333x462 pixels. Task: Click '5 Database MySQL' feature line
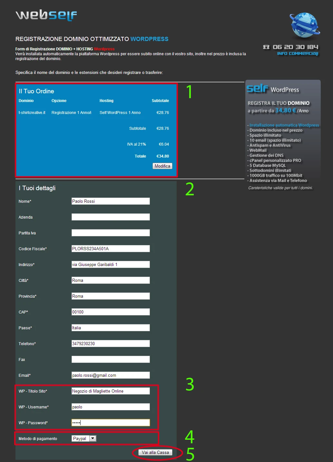pos(268,165)
